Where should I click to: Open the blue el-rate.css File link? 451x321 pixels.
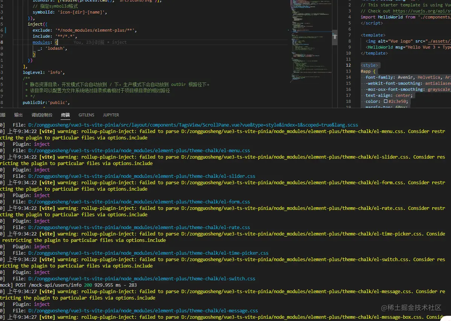(139, 228)
